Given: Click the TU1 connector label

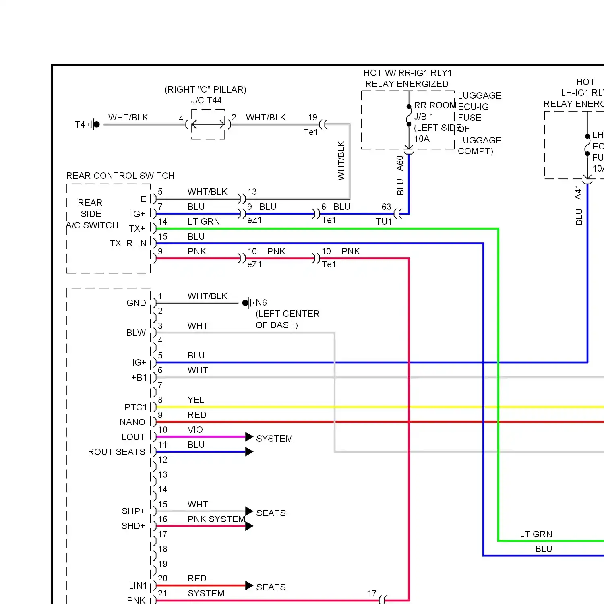Looking at the screenshot, I should tap(384, 221).
